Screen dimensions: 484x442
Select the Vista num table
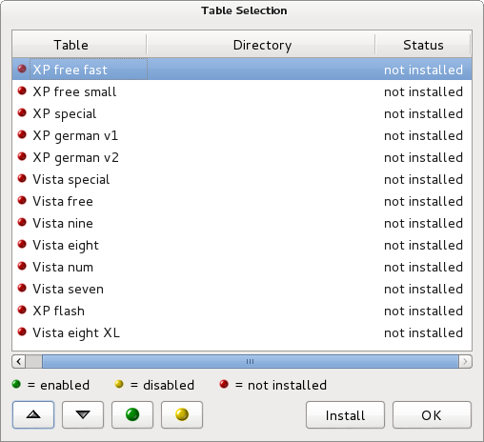click(x=242, y=267)
